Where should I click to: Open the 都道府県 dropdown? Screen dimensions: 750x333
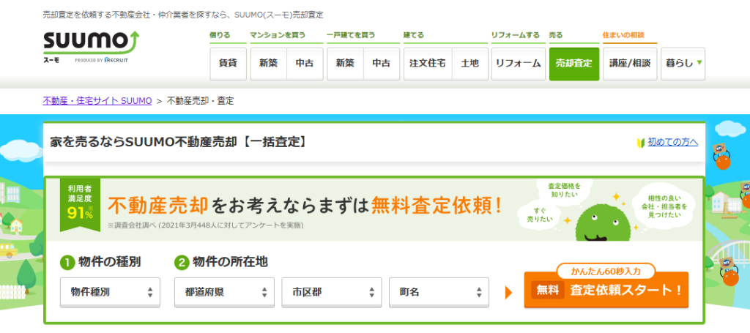224,293
